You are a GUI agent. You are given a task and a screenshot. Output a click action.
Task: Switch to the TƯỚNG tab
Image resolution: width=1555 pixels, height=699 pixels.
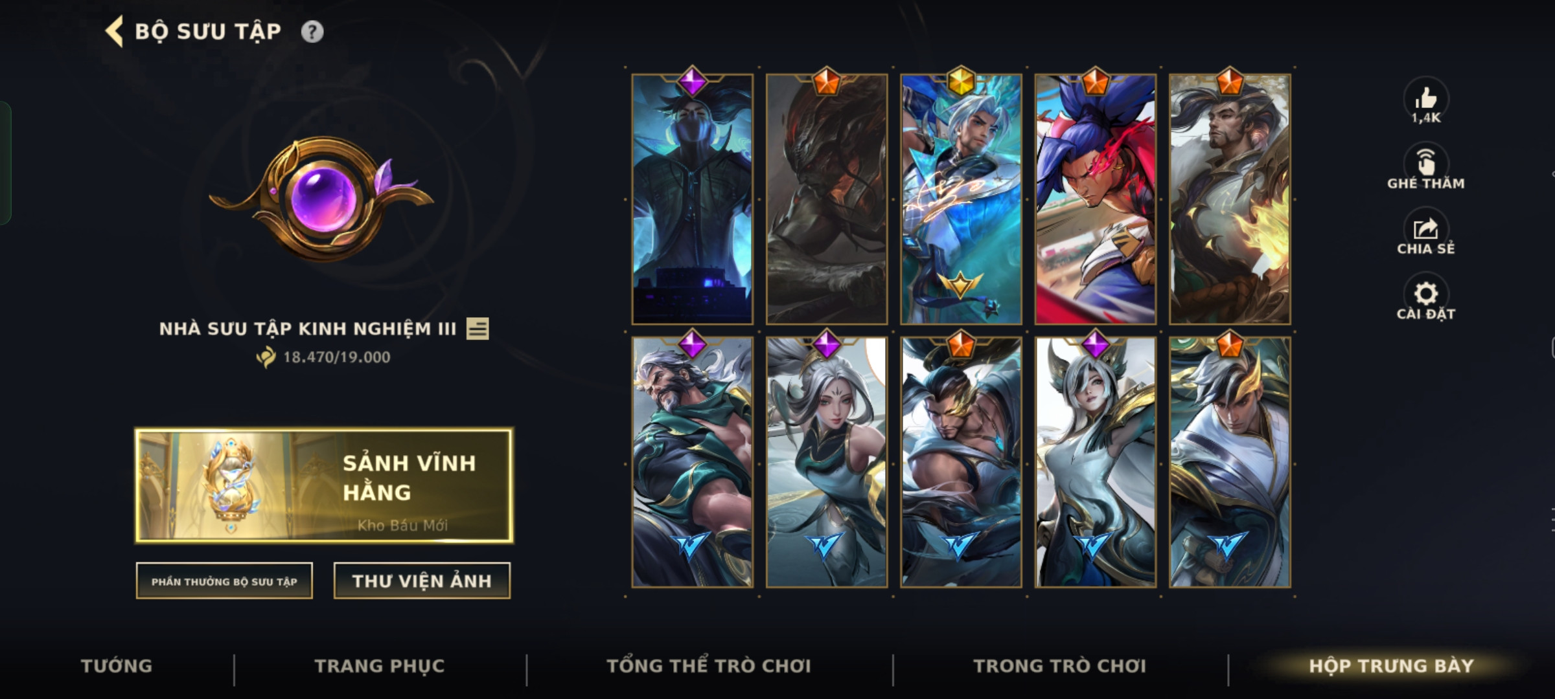tap(117, 666)
